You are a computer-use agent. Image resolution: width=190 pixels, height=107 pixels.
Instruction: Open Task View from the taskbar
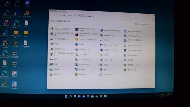coord(75,96)
